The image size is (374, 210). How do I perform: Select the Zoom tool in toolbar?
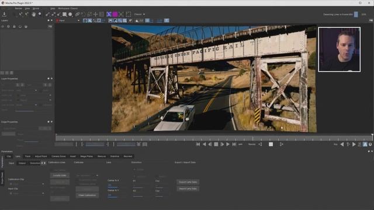pos(40,14)
